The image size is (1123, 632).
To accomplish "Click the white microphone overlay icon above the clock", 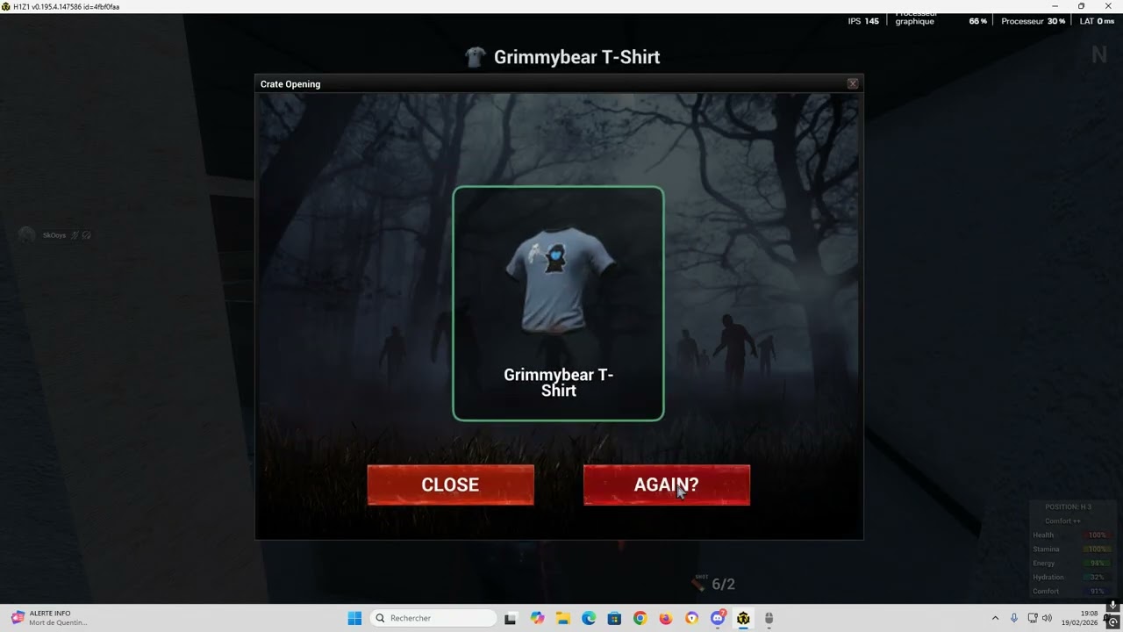I will pos(1112,605).
